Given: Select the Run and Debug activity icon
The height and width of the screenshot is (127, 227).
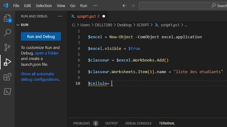Looking at the screenshot, I should click(x=7, y=62).
